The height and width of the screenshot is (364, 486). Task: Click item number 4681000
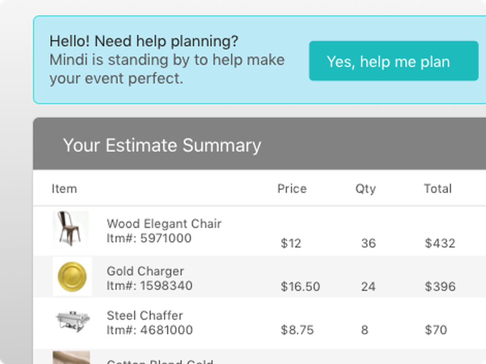pyautogui.click(x=149, y=330)
